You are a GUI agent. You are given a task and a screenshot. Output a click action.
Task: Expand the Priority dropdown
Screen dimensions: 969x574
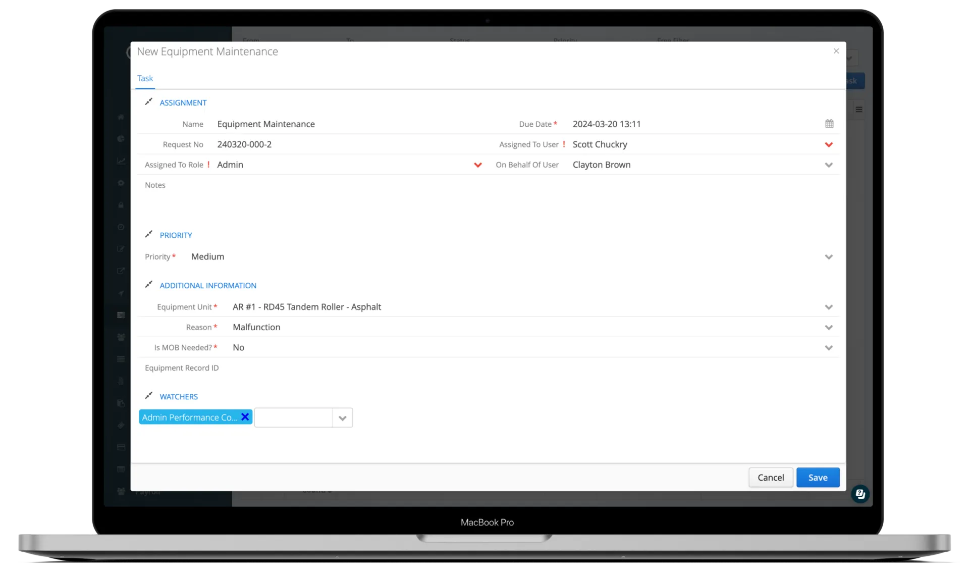point(829,257)
